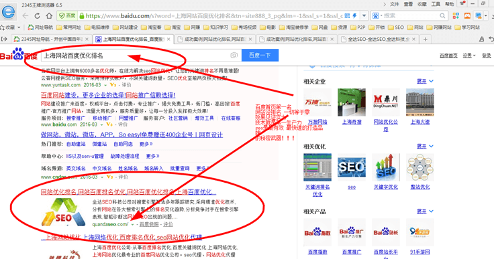Click the sidebar toggle icon left of tabs
Screen dimensions: 494x259
(x=4, y=39)
